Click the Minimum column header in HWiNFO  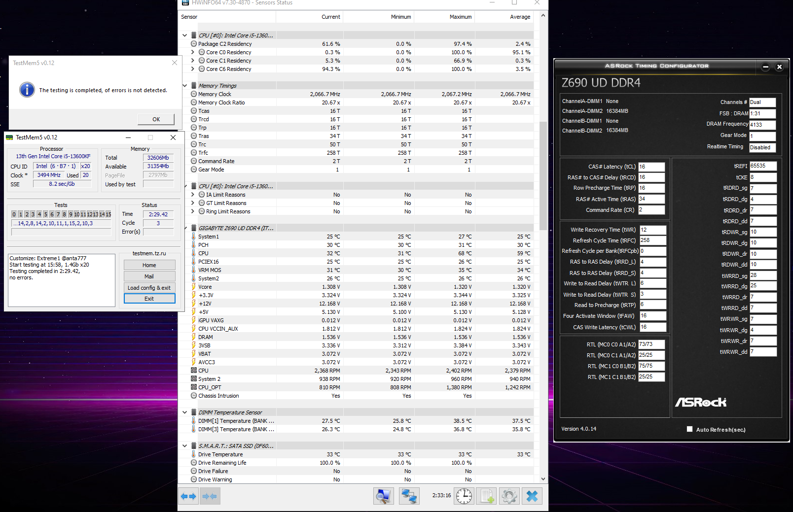[x=378, y=17]
